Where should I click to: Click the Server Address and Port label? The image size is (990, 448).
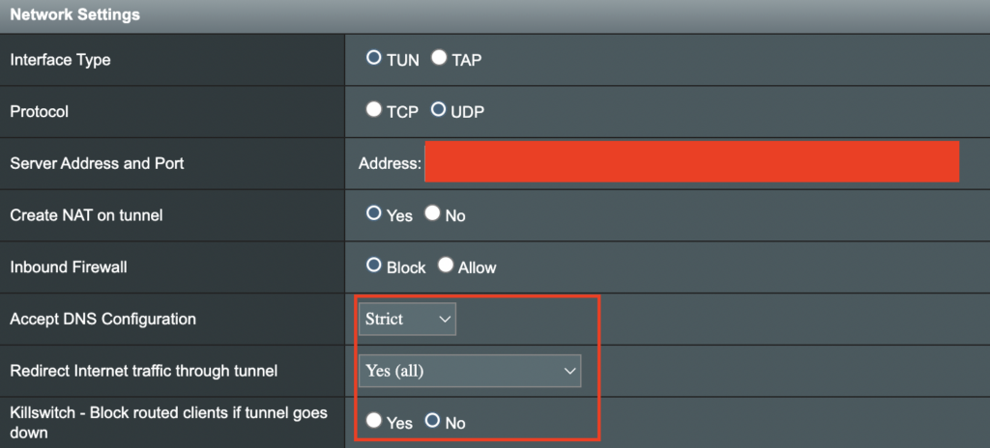[x=98, y=163]
